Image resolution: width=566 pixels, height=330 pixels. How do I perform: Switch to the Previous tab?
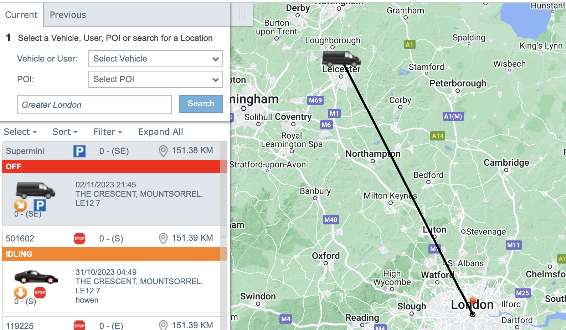pos(68,15)
